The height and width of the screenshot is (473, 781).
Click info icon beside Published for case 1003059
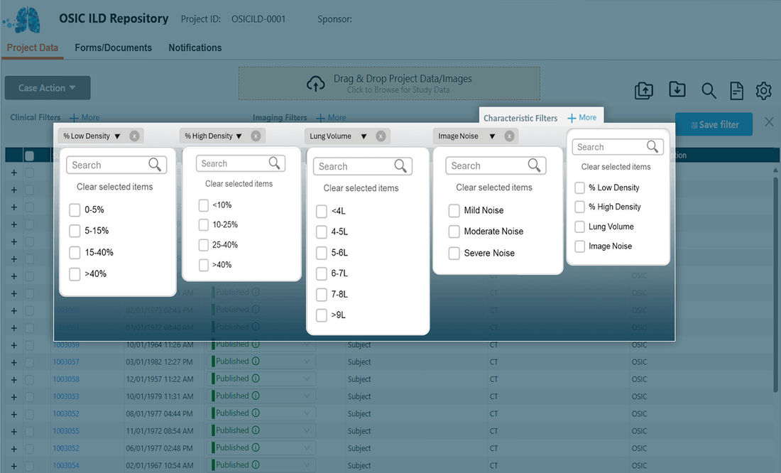click(256, 344)
